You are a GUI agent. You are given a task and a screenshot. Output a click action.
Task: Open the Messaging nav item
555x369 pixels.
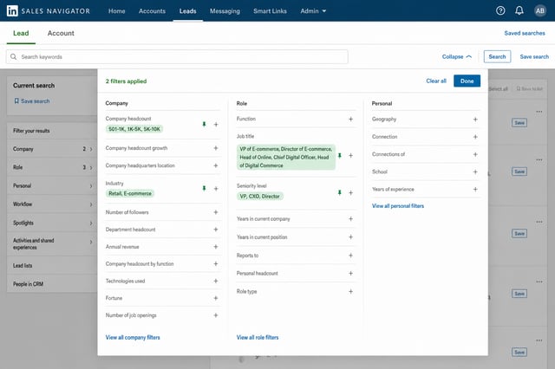[225, 11]
